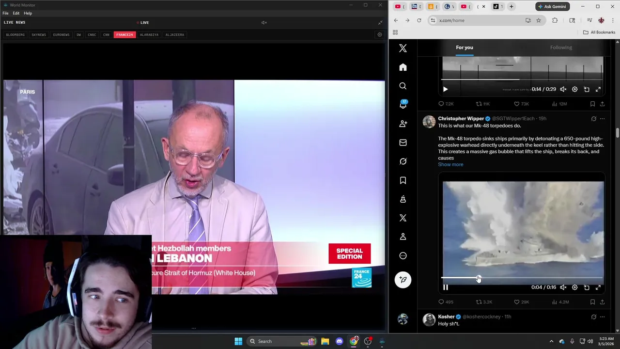The image size is (620, 349).
Task: Open more options on Christopher Wipper's post
Action: pyautogui.click(x=602, y=119)
